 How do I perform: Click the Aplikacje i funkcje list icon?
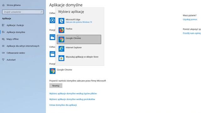pos(3,25)
